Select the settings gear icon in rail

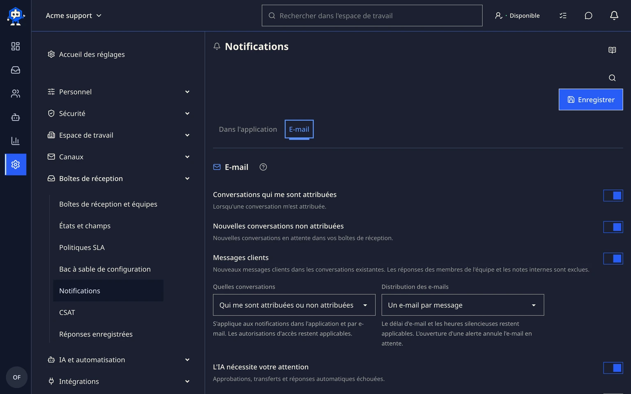16,165
